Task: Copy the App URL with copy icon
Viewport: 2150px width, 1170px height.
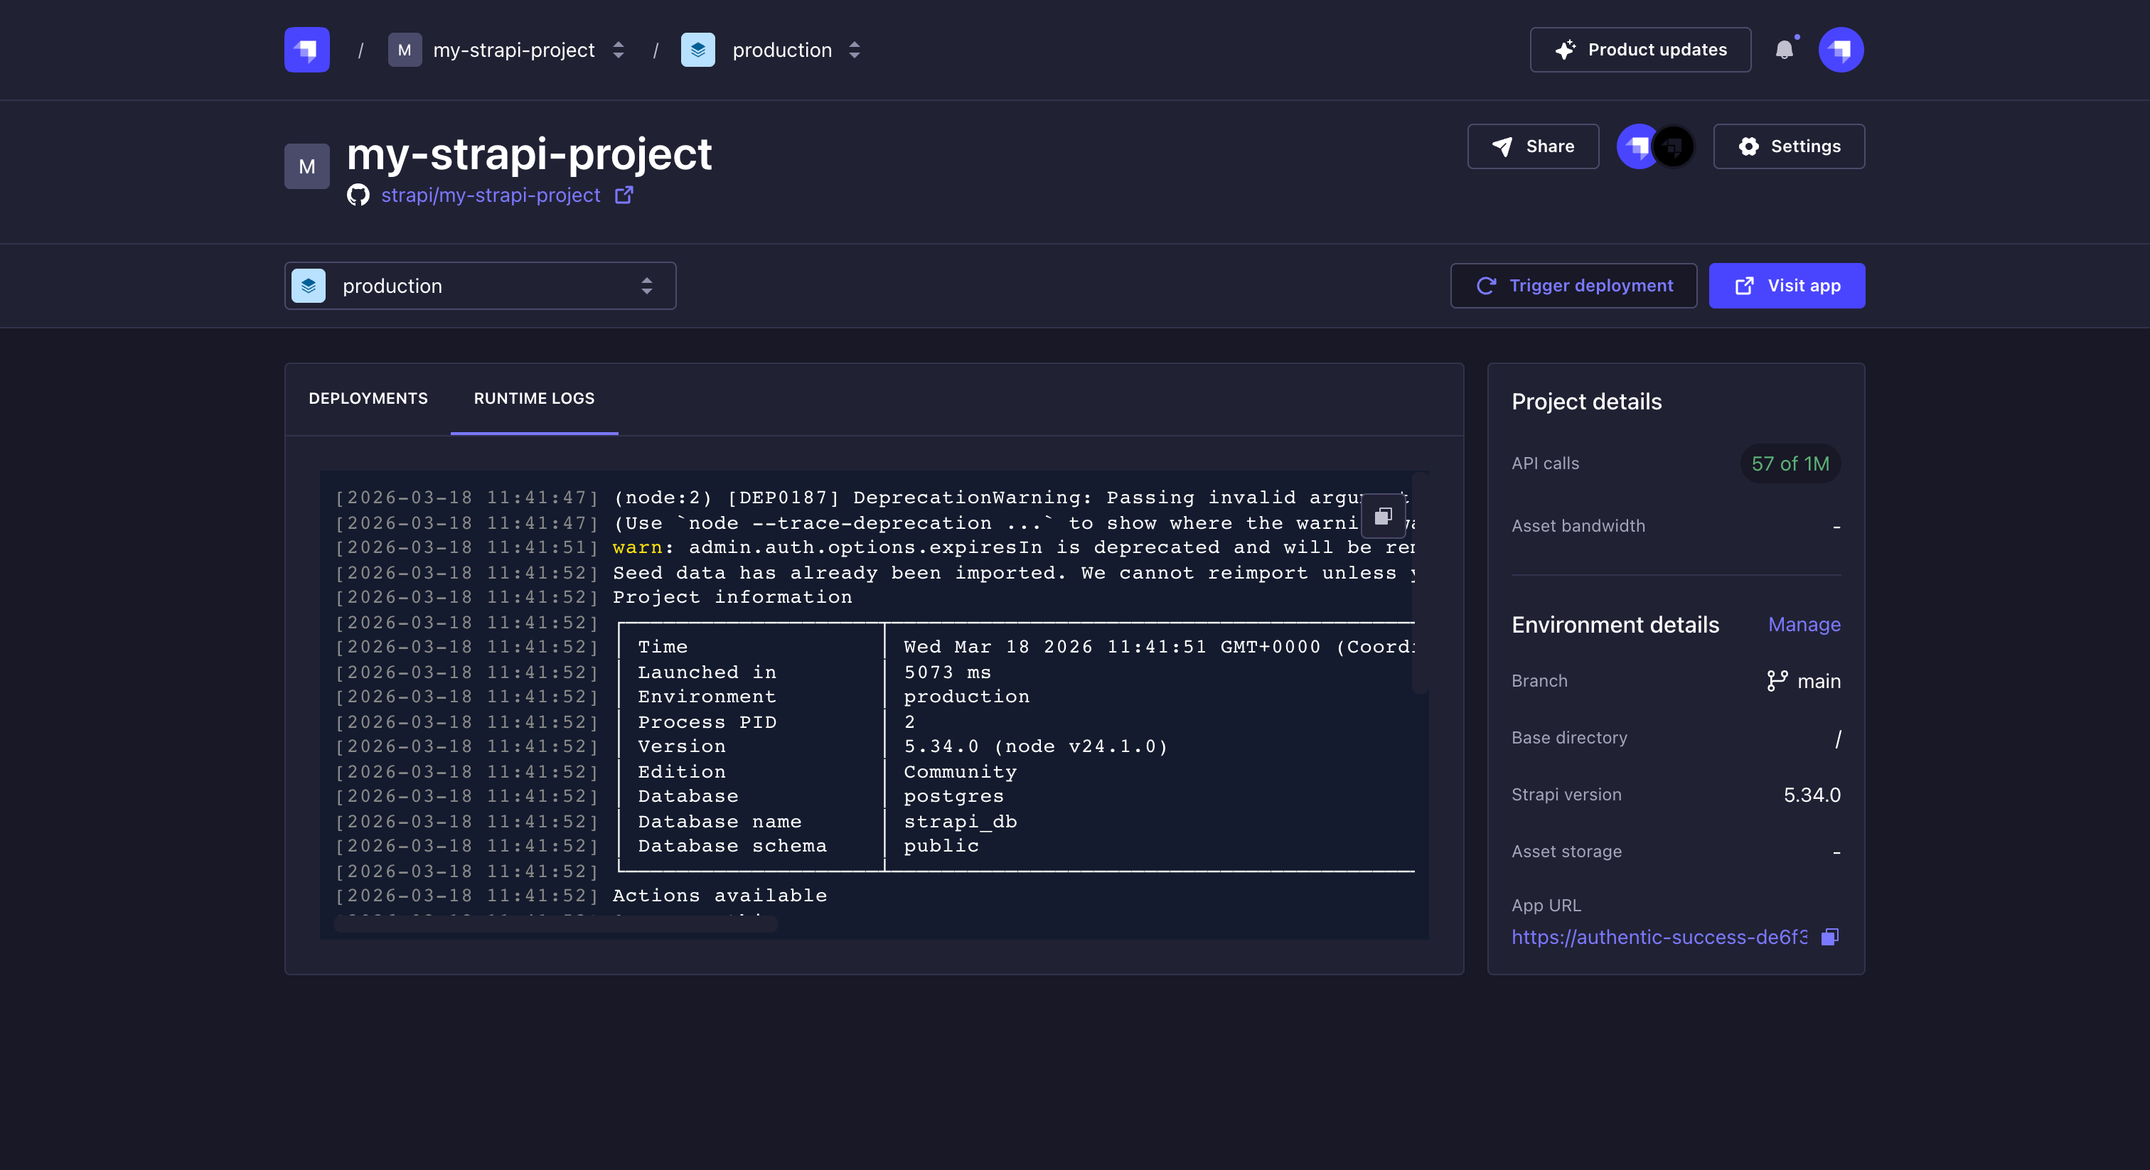Action: point(1829,937)
